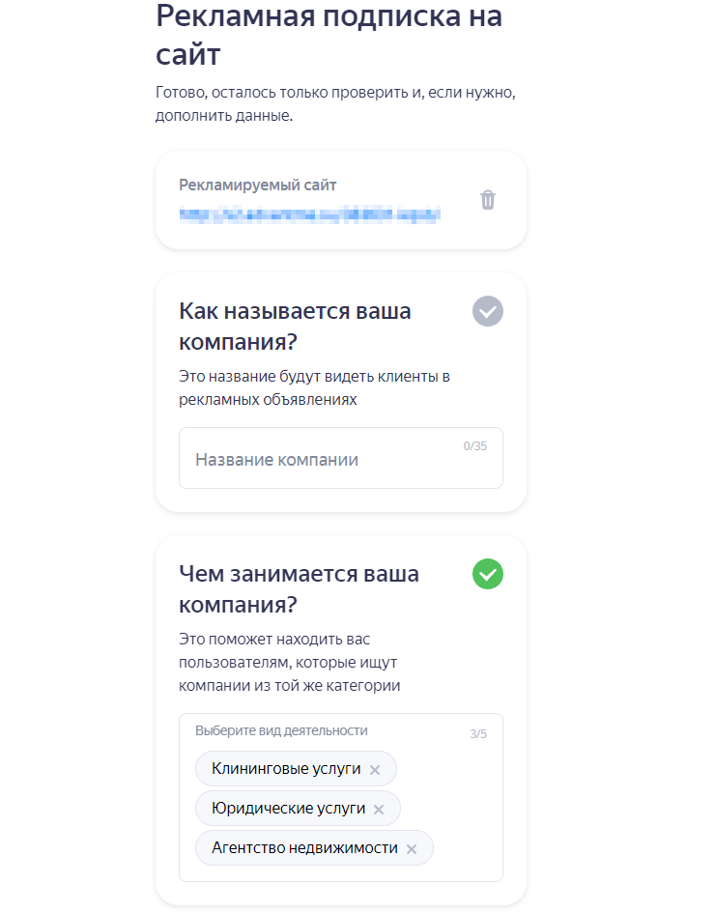Click the 0/35 character counter
Image resolution: width=715 pixels, height=913 pixels.
click(x=473, y=445)
